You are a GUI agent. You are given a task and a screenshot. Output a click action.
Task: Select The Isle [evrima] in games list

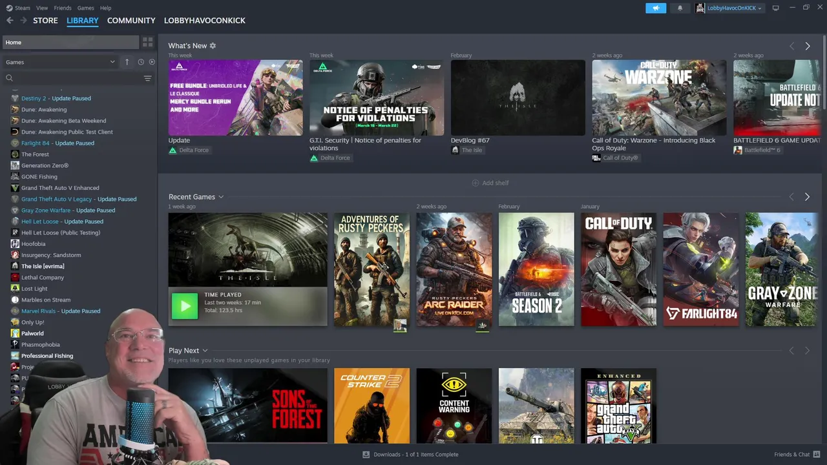[43, 266]
